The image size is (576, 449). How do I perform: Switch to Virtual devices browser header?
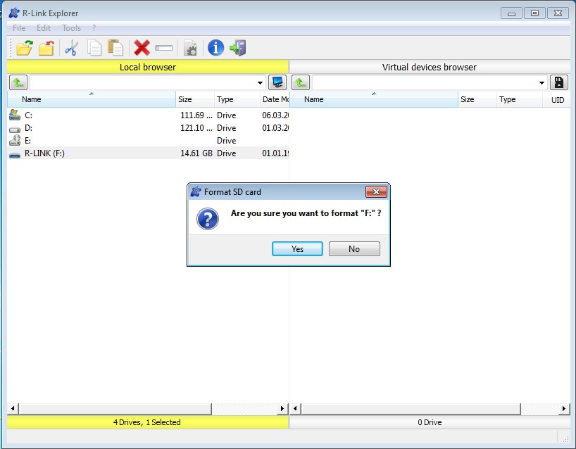[x=430, y=67]
